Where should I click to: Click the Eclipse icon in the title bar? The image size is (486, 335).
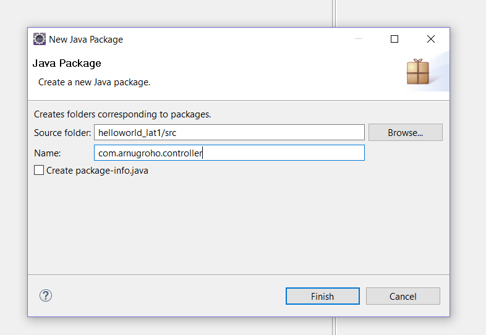[x=39, y=40]
